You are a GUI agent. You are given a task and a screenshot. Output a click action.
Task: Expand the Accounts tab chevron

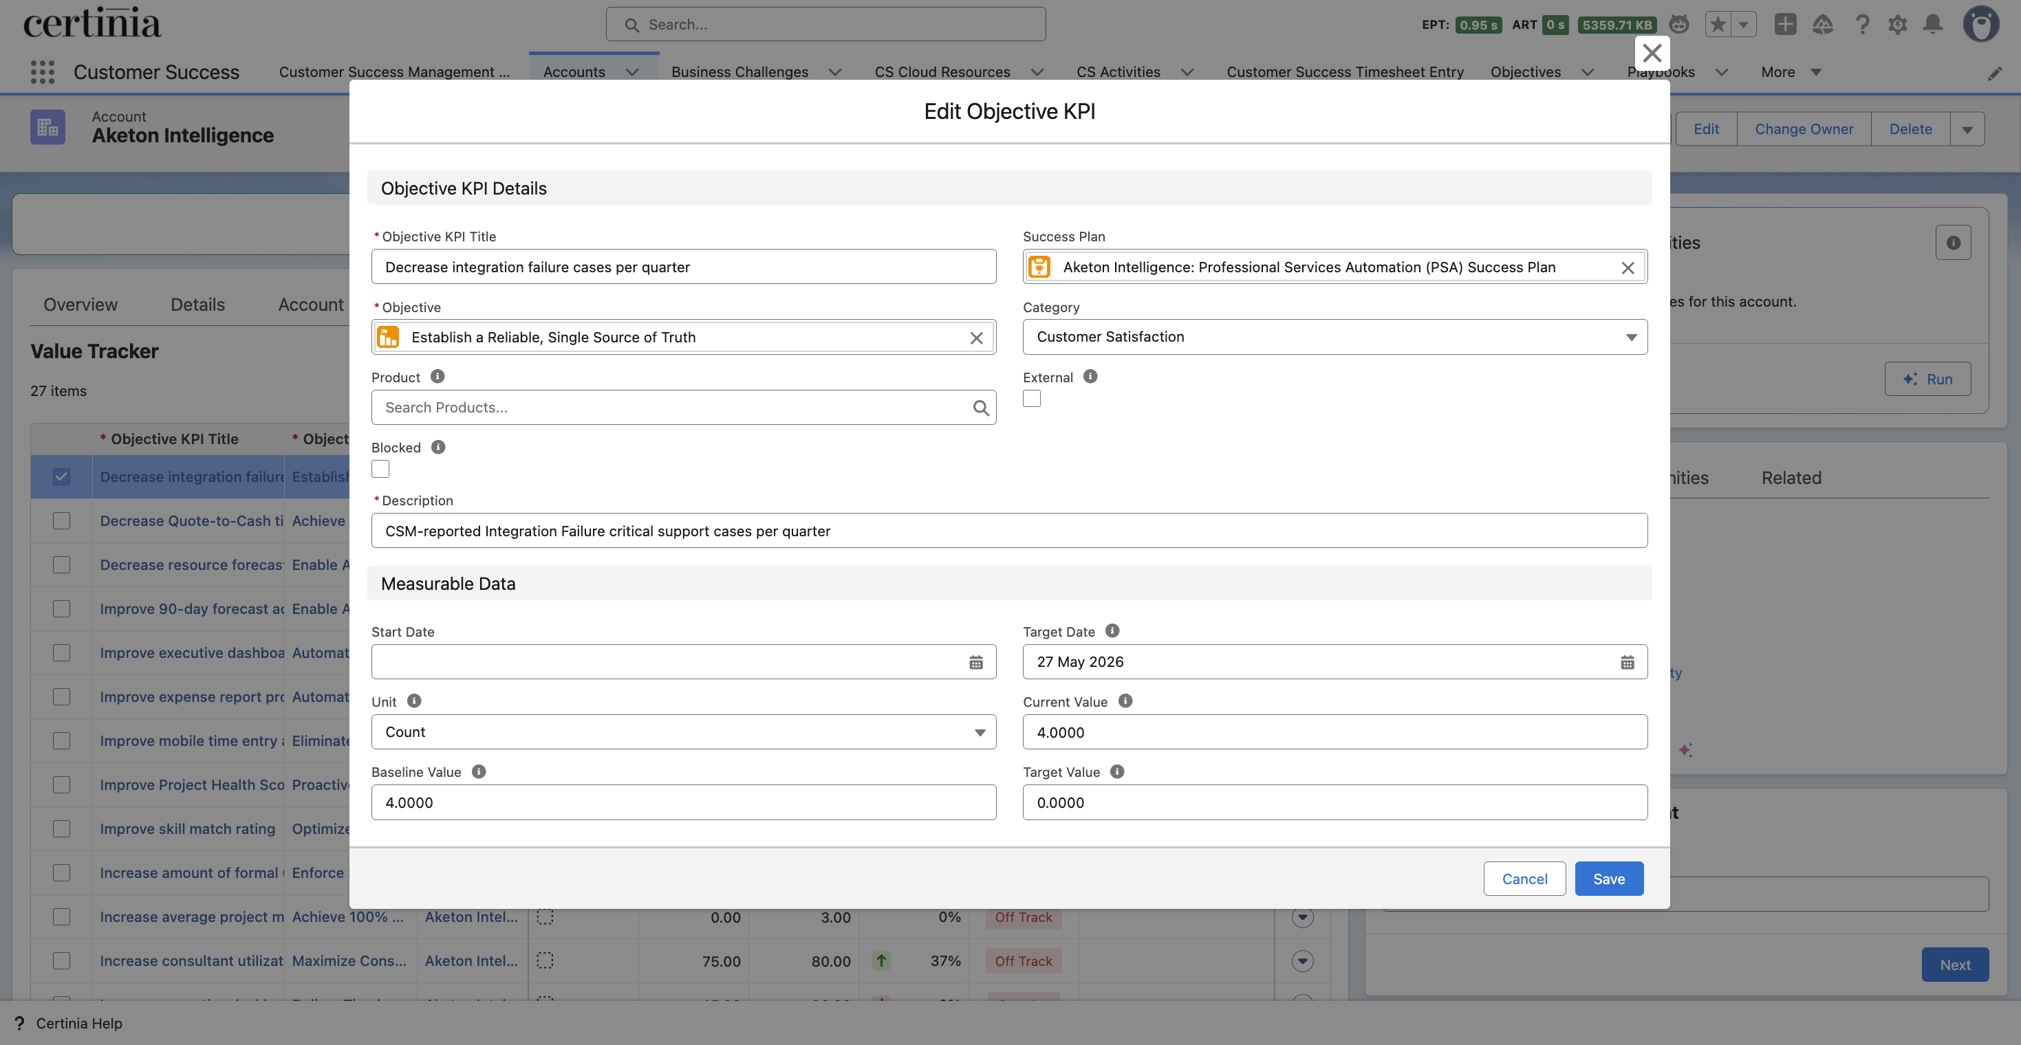pos(632,72)
